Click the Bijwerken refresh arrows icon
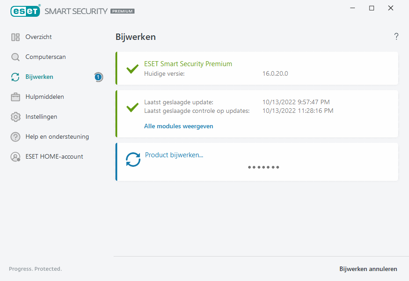Viewport: 409px width, 281px height. pyautogui.click(x=15, y=77)
